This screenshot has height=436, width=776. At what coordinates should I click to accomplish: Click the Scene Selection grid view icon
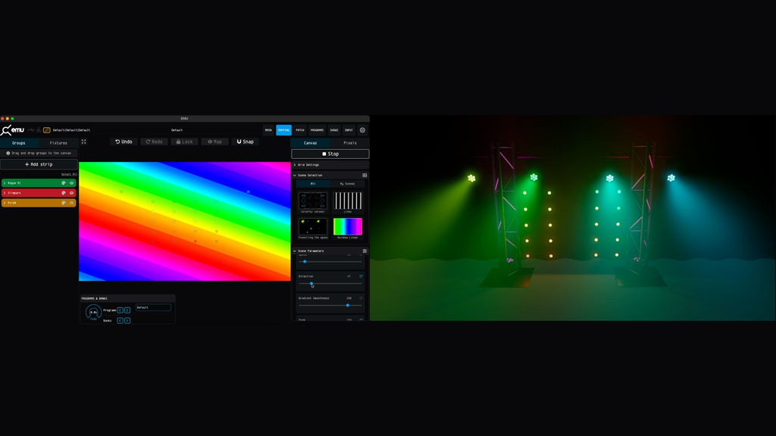(x=365, y=175)
